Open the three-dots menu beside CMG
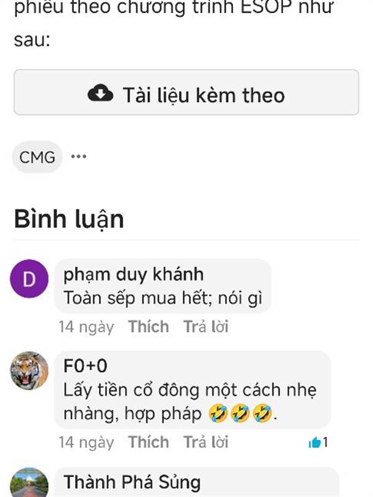Screen dimensions: 373x497 (x=79, y=157)
